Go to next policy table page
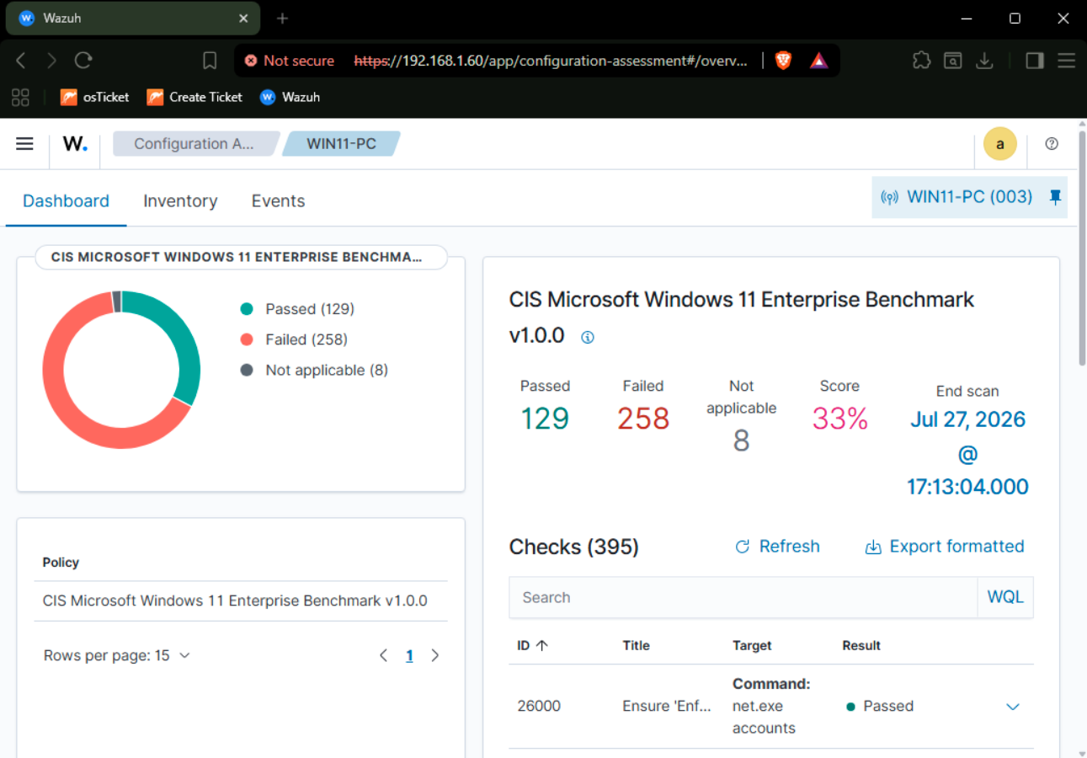Viewport: 1087px width, 758px height. pyautogui.click(x=435, y=655)
